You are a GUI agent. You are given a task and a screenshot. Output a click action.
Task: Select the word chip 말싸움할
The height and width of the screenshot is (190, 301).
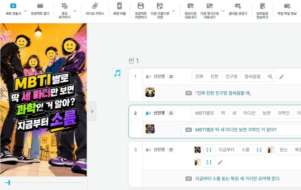click(252, 77)
